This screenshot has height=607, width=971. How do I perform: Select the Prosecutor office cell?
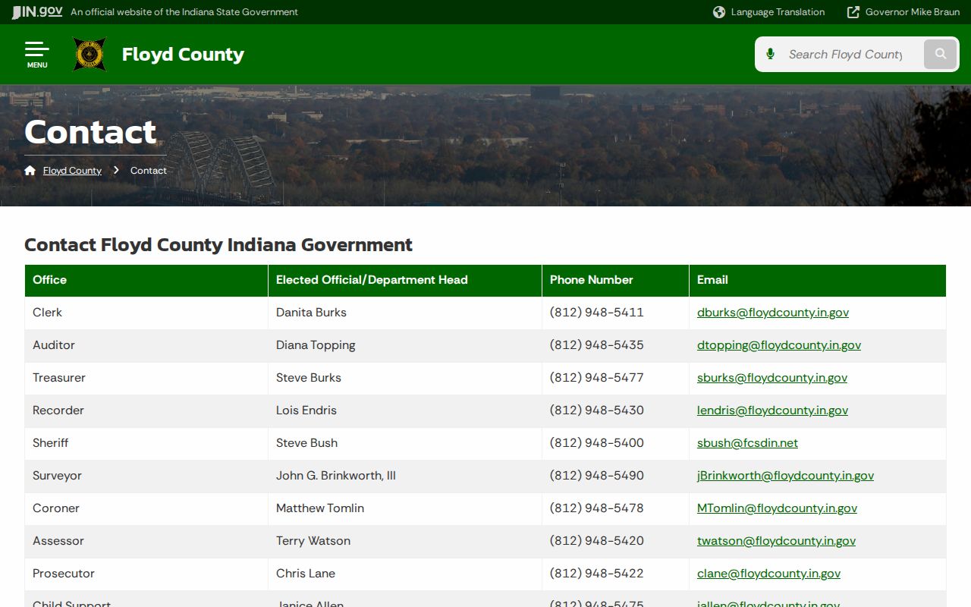146,574
